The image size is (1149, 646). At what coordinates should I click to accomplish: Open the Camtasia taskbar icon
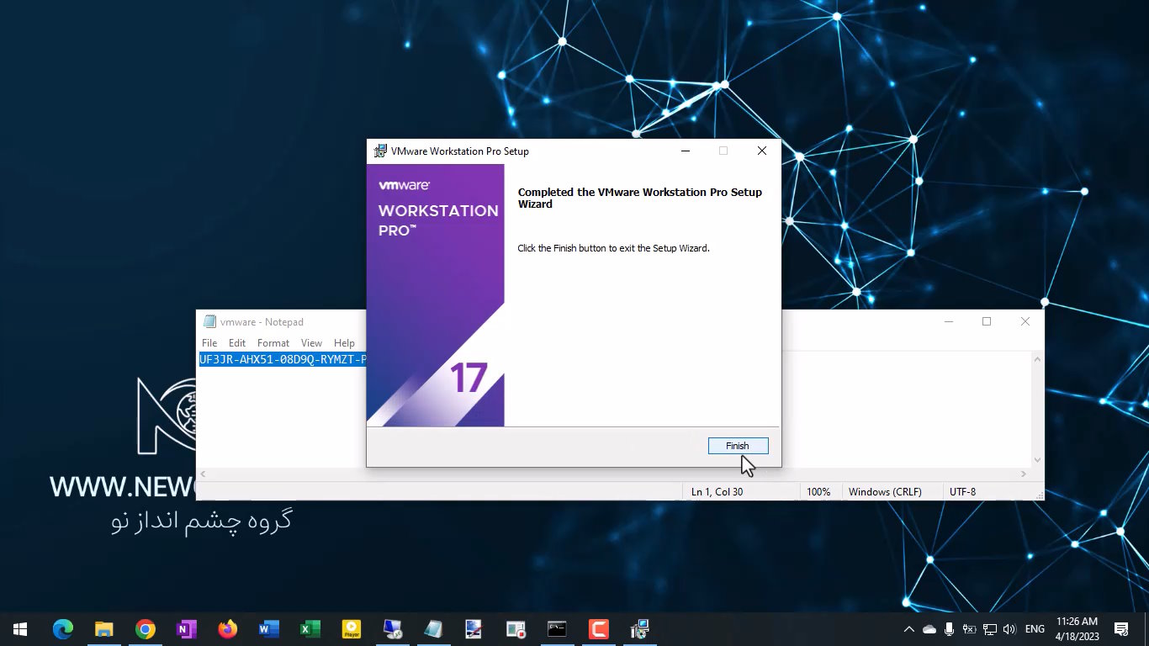pyautogui.click(x=599, y=629)
